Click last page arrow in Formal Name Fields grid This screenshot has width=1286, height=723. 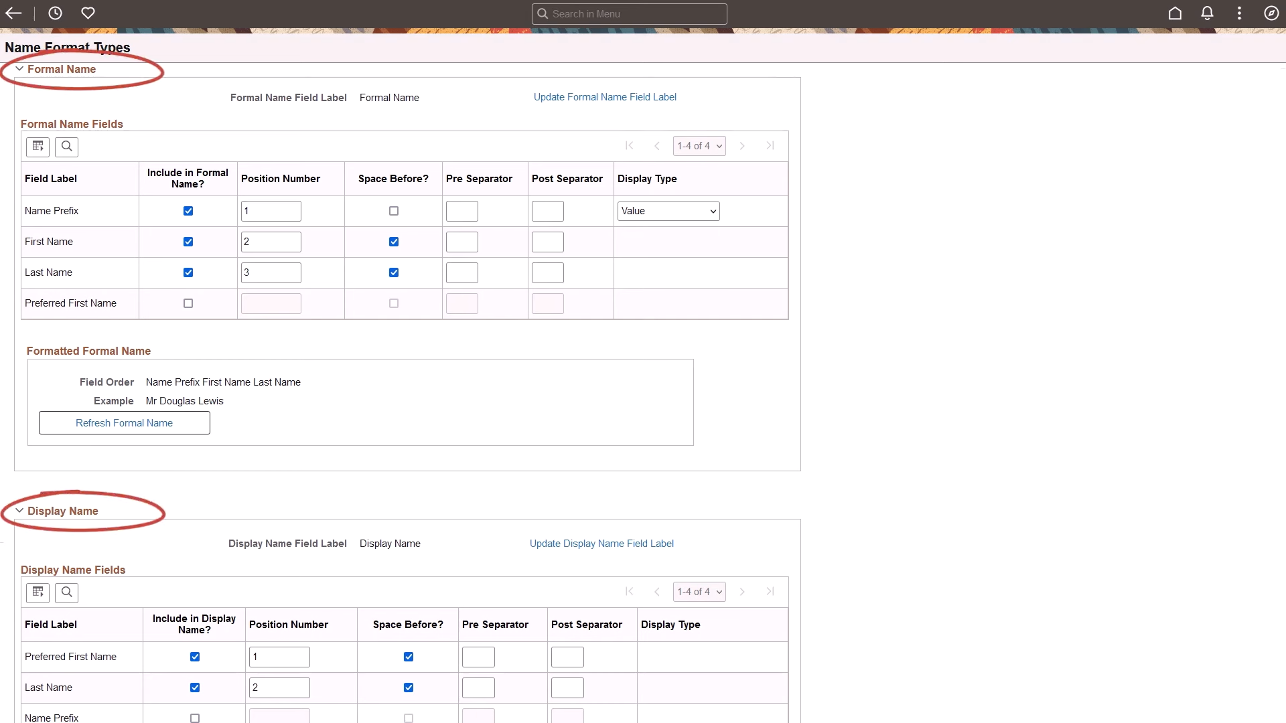pyautogui.click(x=770, y=145)
